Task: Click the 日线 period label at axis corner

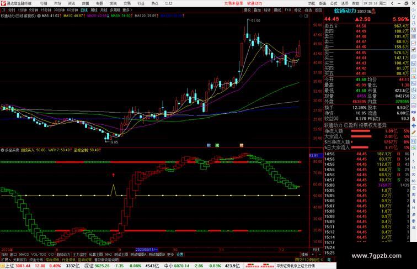Action: click(316, 250)
